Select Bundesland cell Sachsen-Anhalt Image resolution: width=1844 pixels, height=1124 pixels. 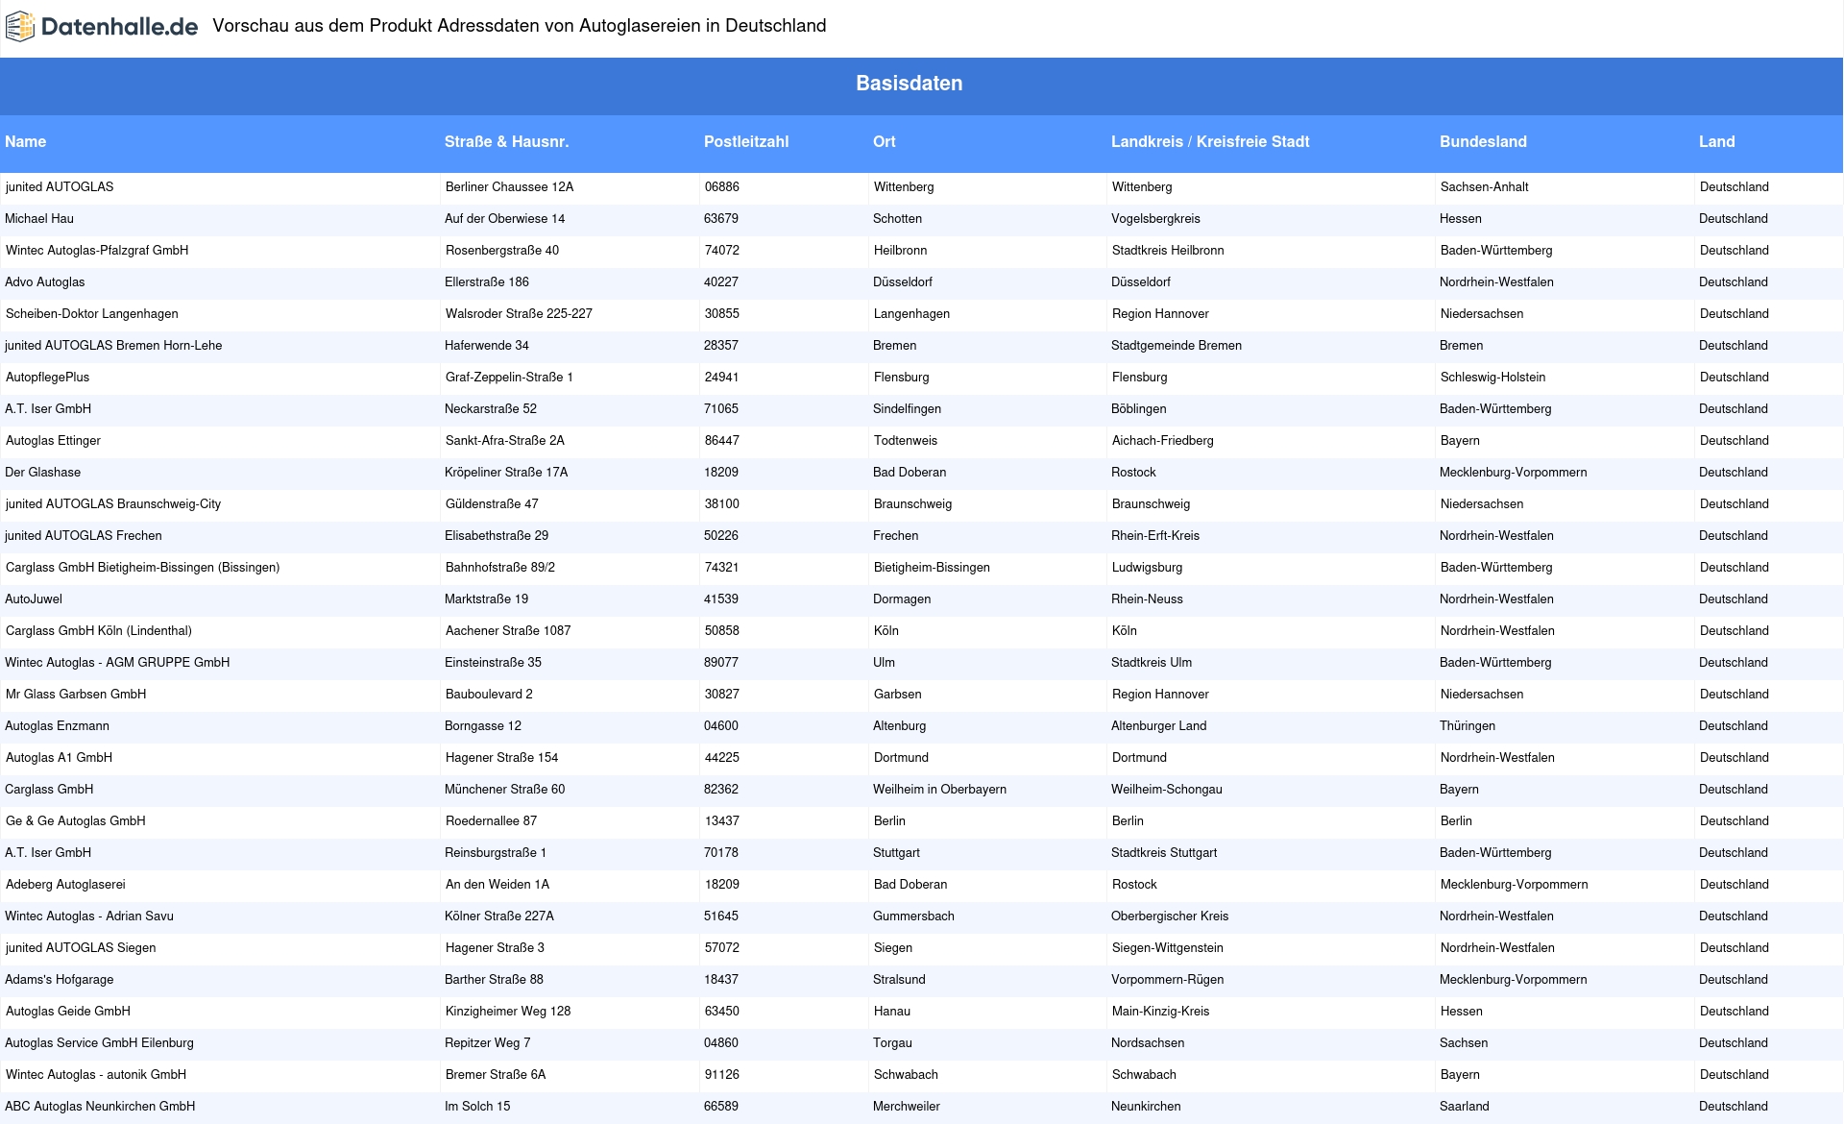click(x=1485, y=187)
